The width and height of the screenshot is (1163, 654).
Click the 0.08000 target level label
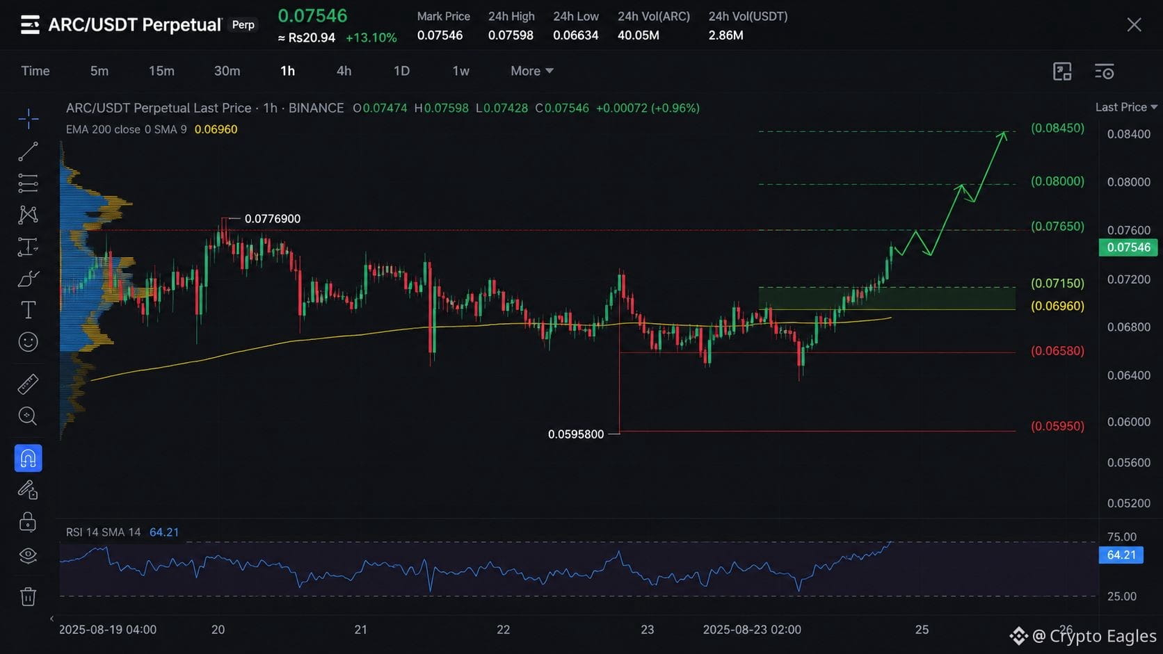pos(1057,181)
